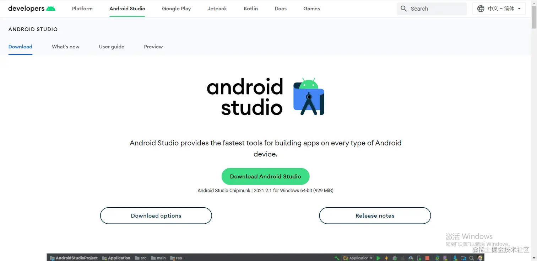Viewport: 537px width, 261px height.
Task: Click the Download Android Studio button
Action: (265, 176)
